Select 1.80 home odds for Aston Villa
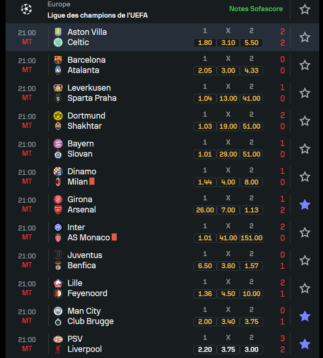323x358 pixels. pyautogui.click(x=205, y=43)
